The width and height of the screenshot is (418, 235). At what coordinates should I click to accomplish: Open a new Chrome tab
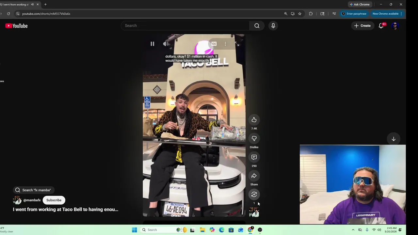click(45, 4)
